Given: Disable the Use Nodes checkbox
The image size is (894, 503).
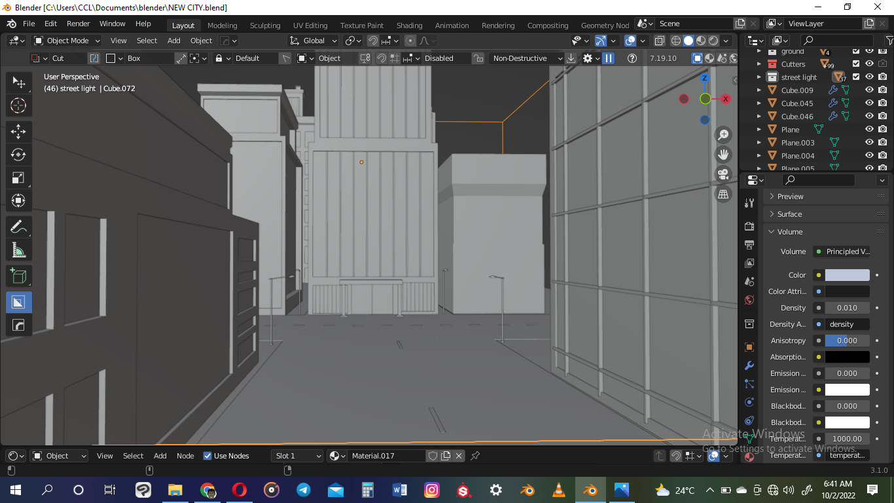Looking at the screenshot, I should pyautogui.click(x=207, y=455).
